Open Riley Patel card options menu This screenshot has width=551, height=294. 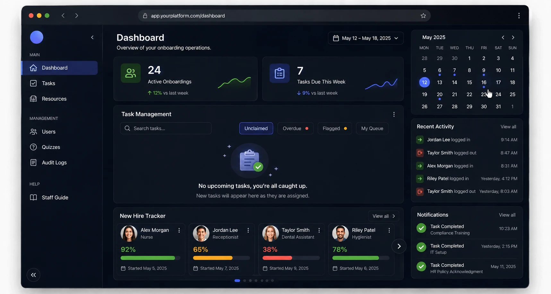389,230
